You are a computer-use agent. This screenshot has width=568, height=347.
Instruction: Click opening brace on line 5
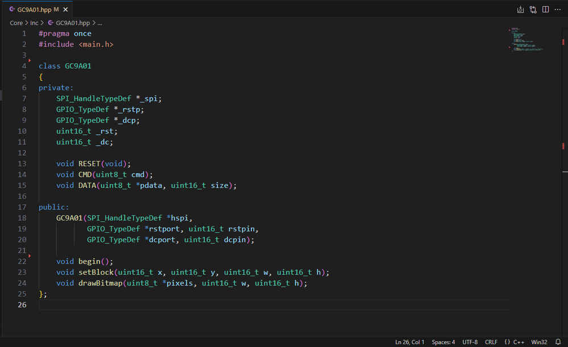[x=40, y=77]
